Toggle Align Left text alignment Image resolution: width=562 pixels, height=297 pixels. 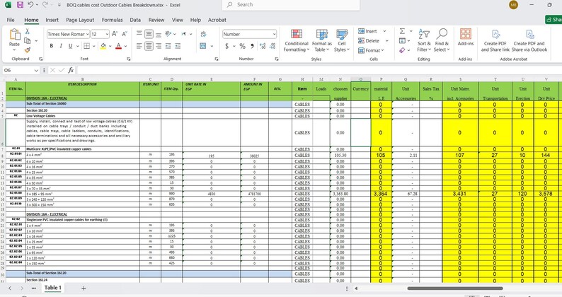click(139, 46)
